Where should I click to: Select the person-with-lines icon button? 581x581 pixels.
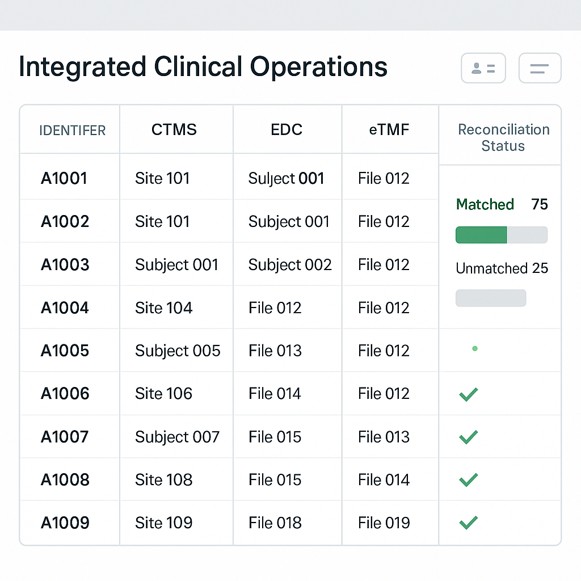pyautogui.click(x=483, y=68)
